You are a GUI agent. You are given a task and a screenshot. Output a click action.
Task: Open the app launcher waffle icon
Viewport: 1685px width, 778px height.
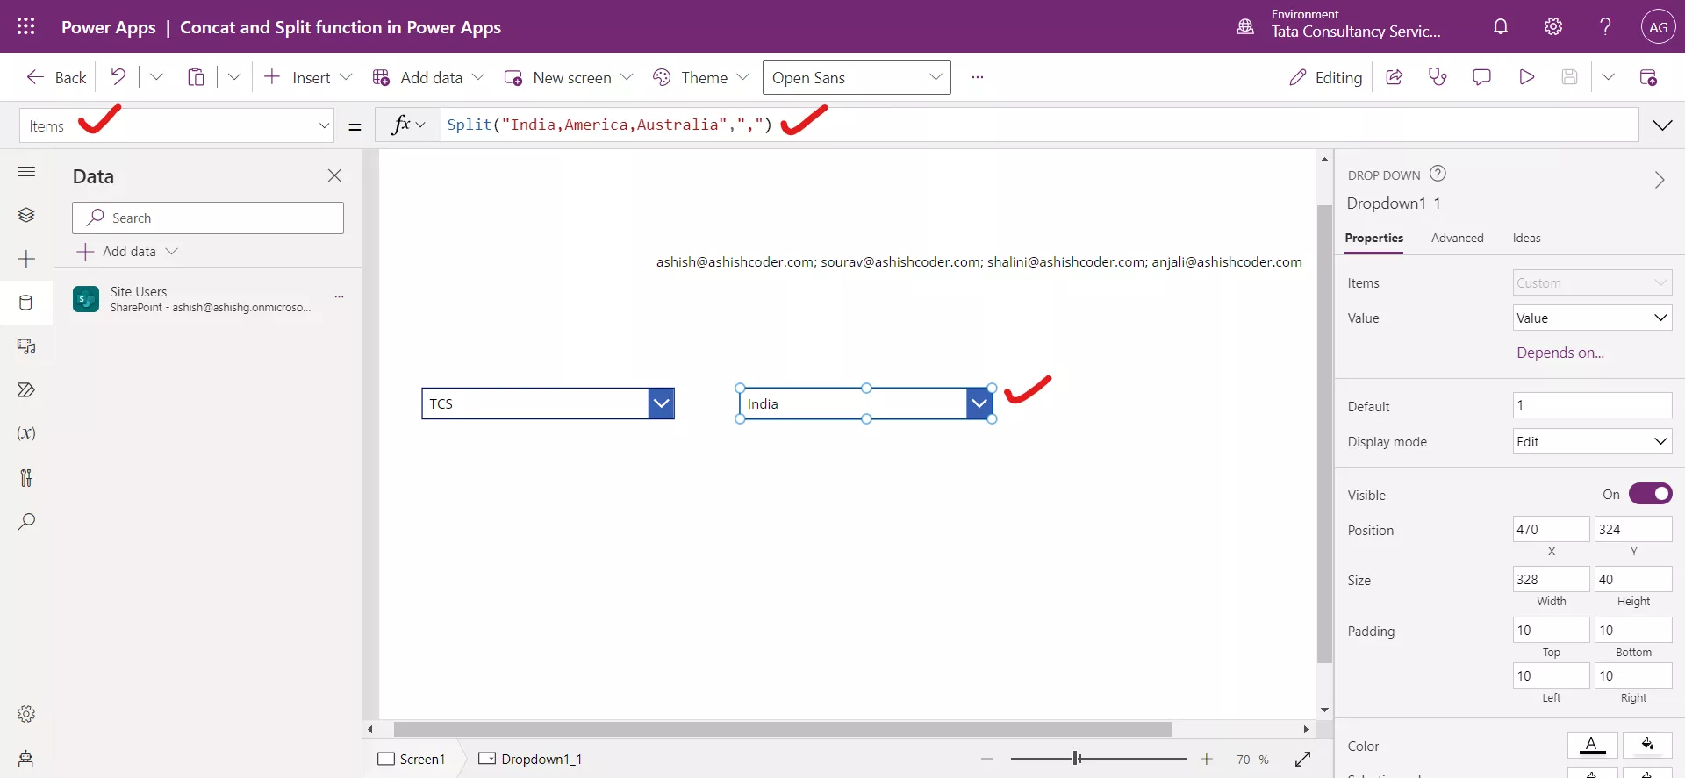pyautogui.click(x=26, y=26)
